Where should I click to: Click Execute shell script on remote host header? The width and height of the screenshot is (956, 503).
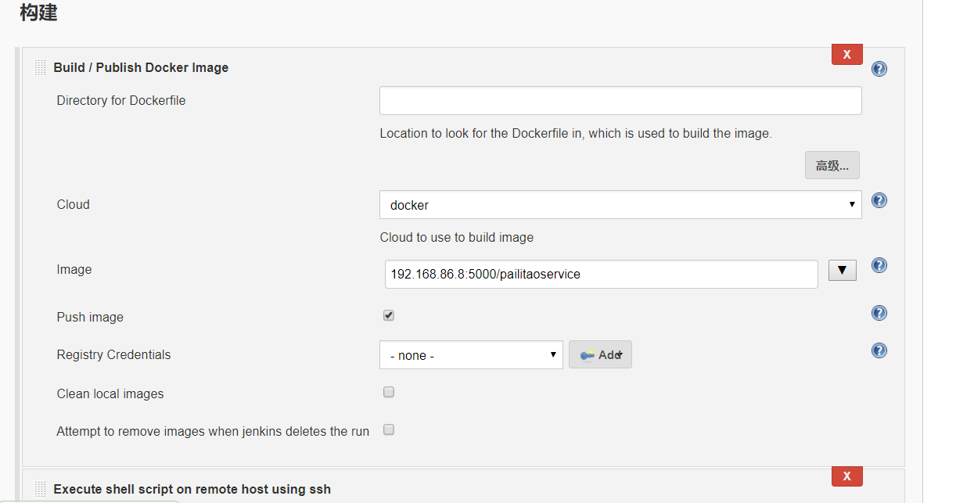(192, 489)
